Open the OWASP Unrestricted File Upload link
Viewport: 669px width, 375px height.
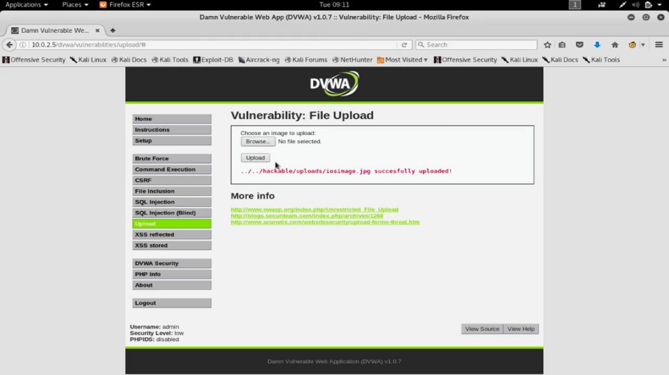click(314, 210)
